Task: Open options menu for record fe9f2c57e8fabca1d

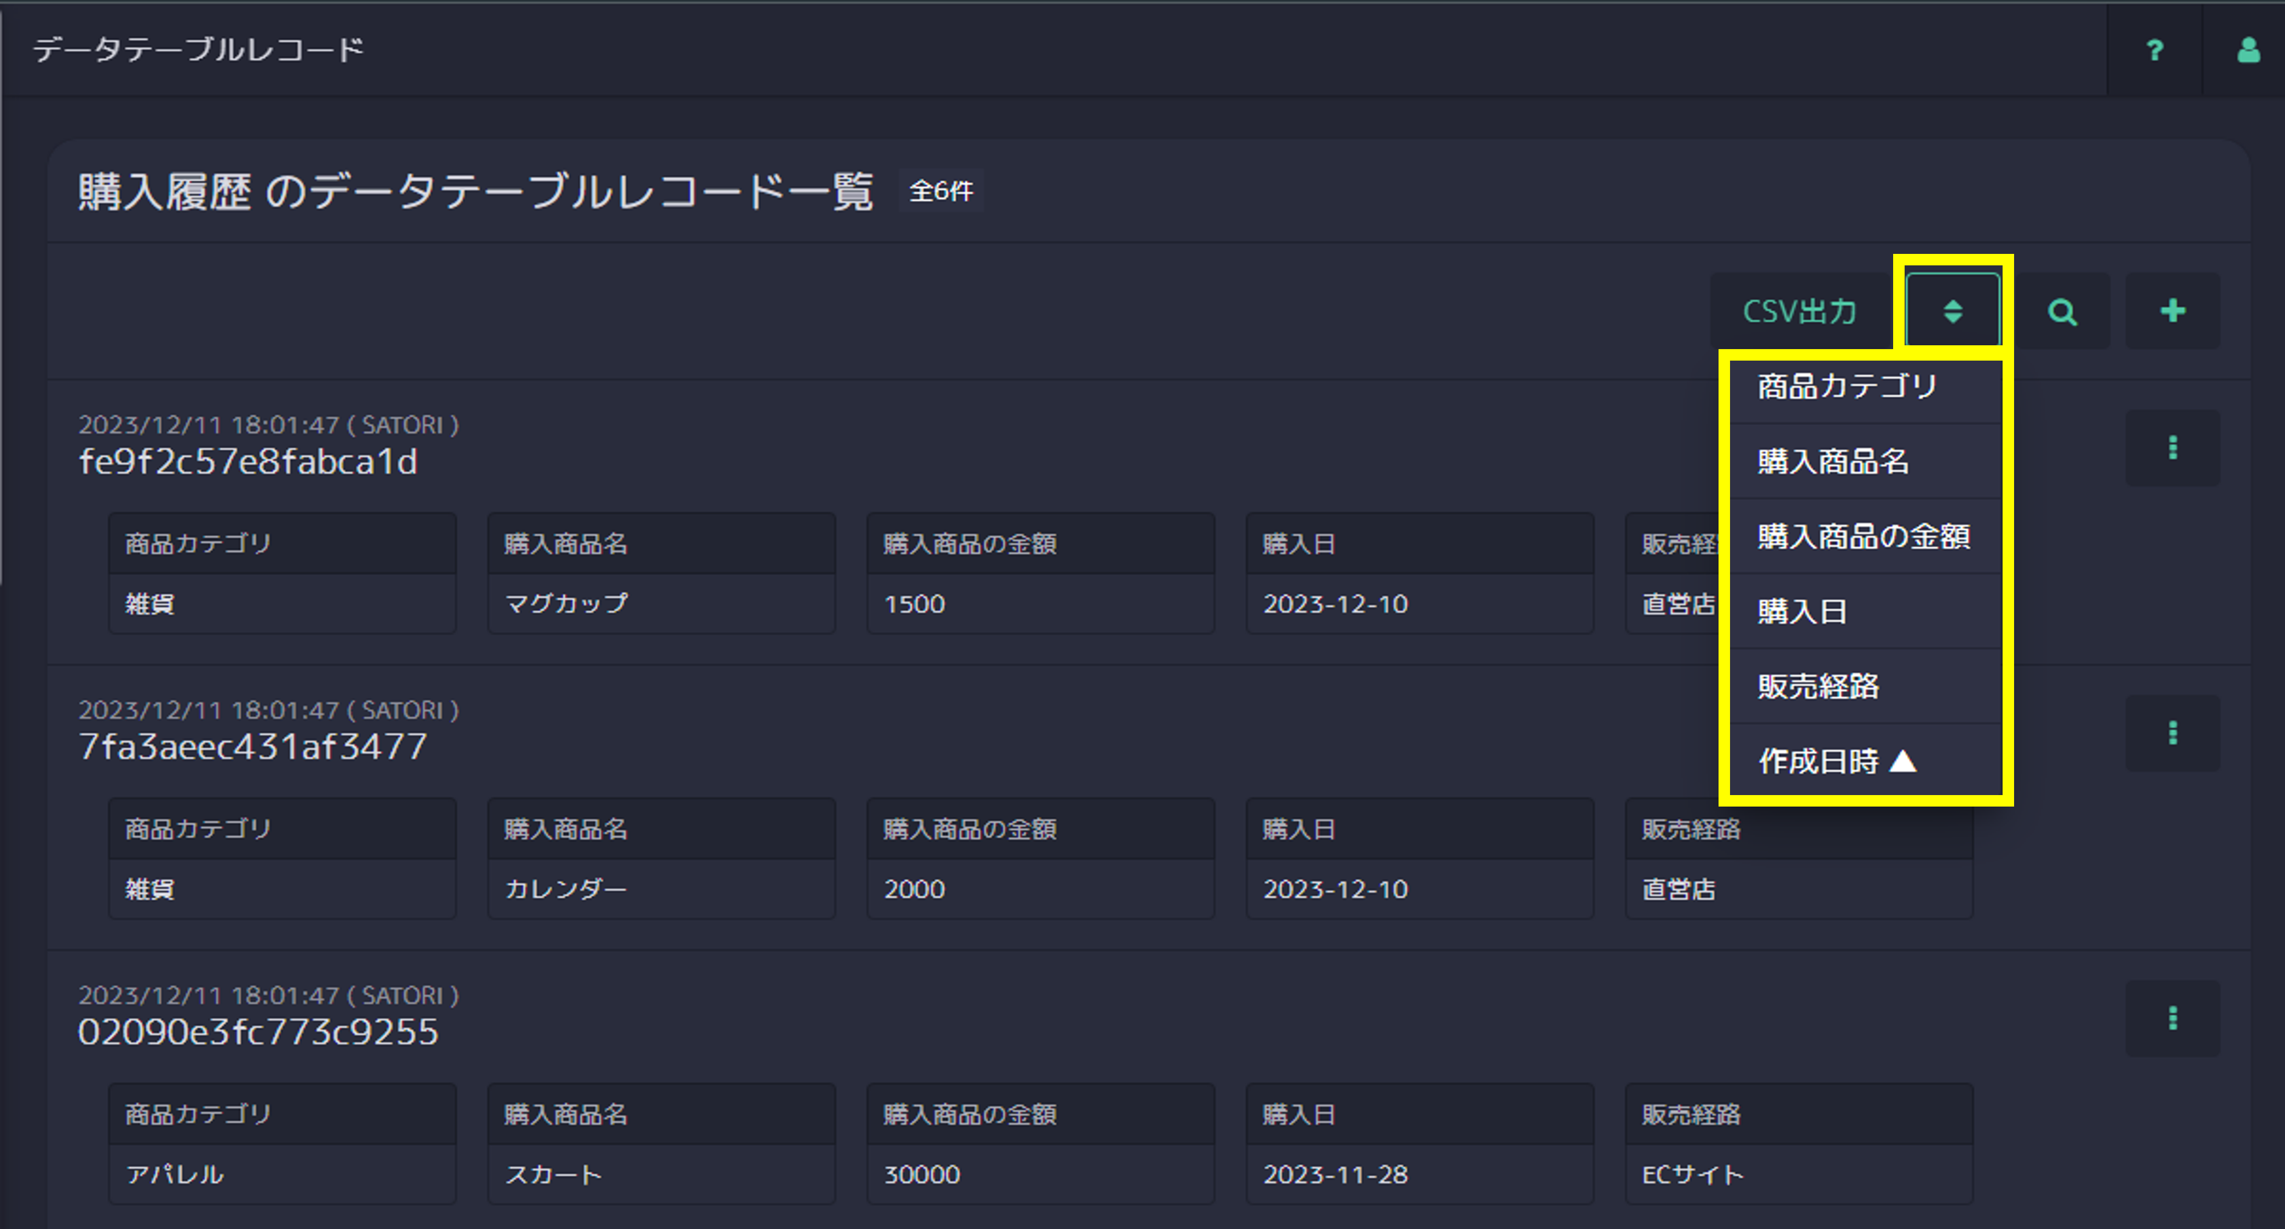Action: 2172,448
